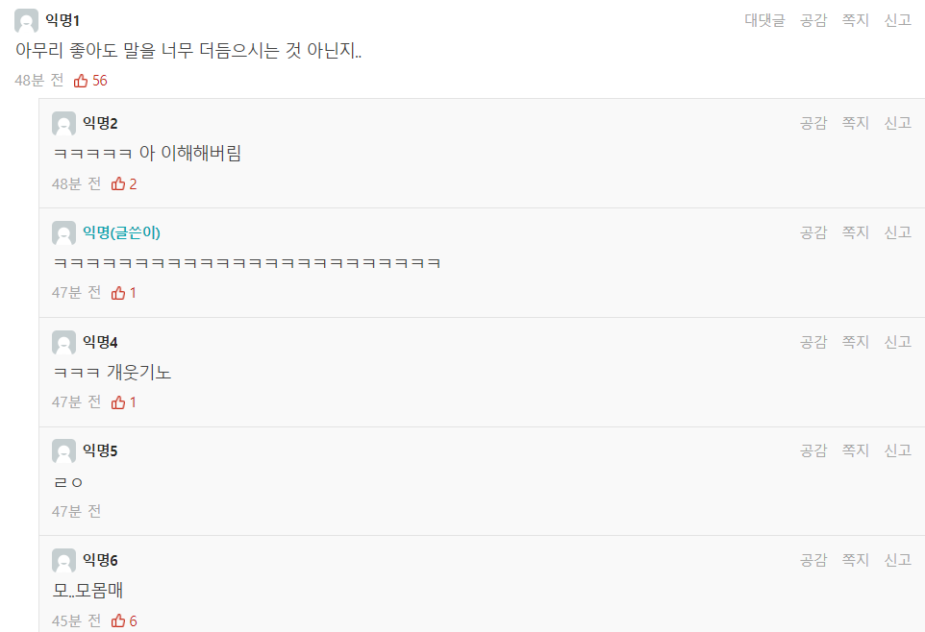Click 익명1's profile avatar
The width and height of the screenshot is (925, 632).
tap(27, 20)
